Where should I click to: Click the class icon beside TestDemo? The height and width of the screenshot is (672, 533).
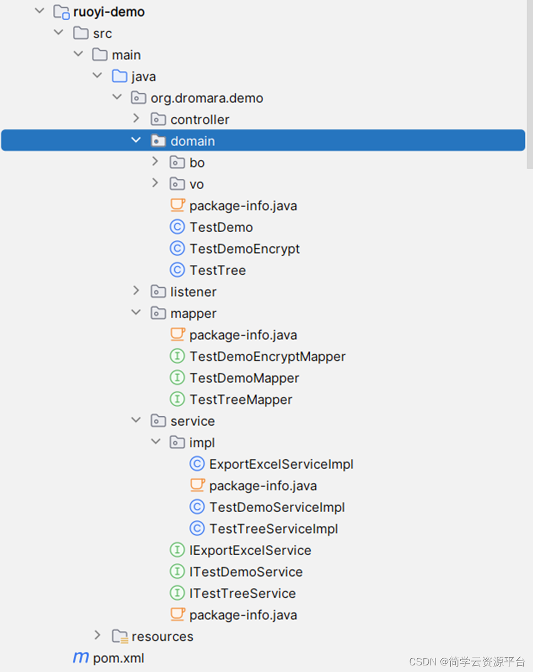click(177, 227)
